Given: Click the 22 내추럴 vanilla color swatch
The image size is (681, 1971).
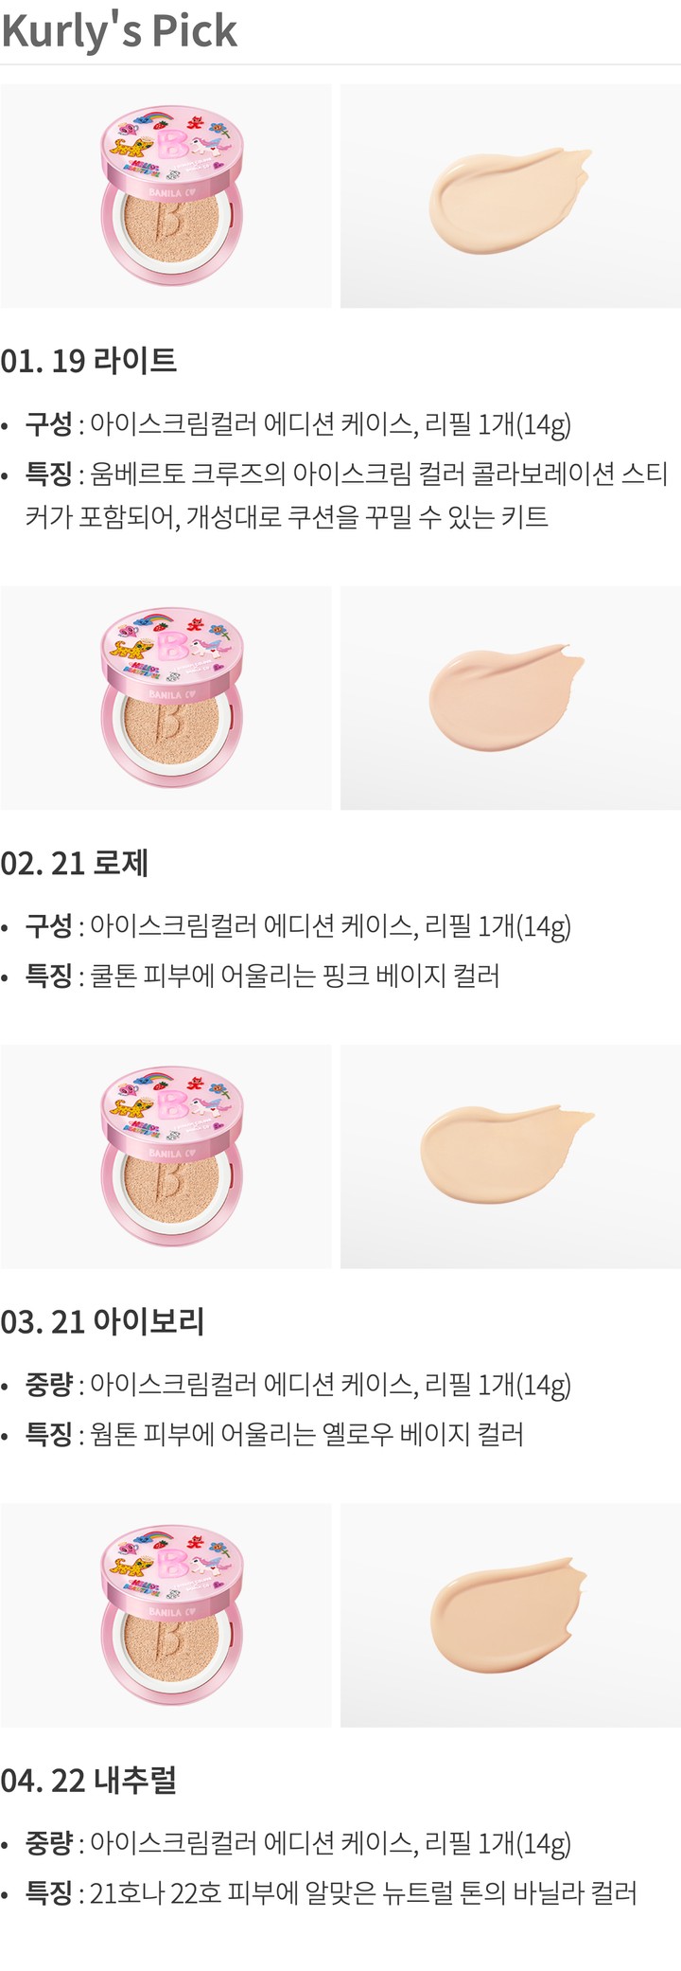Looking at the screenshot, I should click(x=511, y=1615).
